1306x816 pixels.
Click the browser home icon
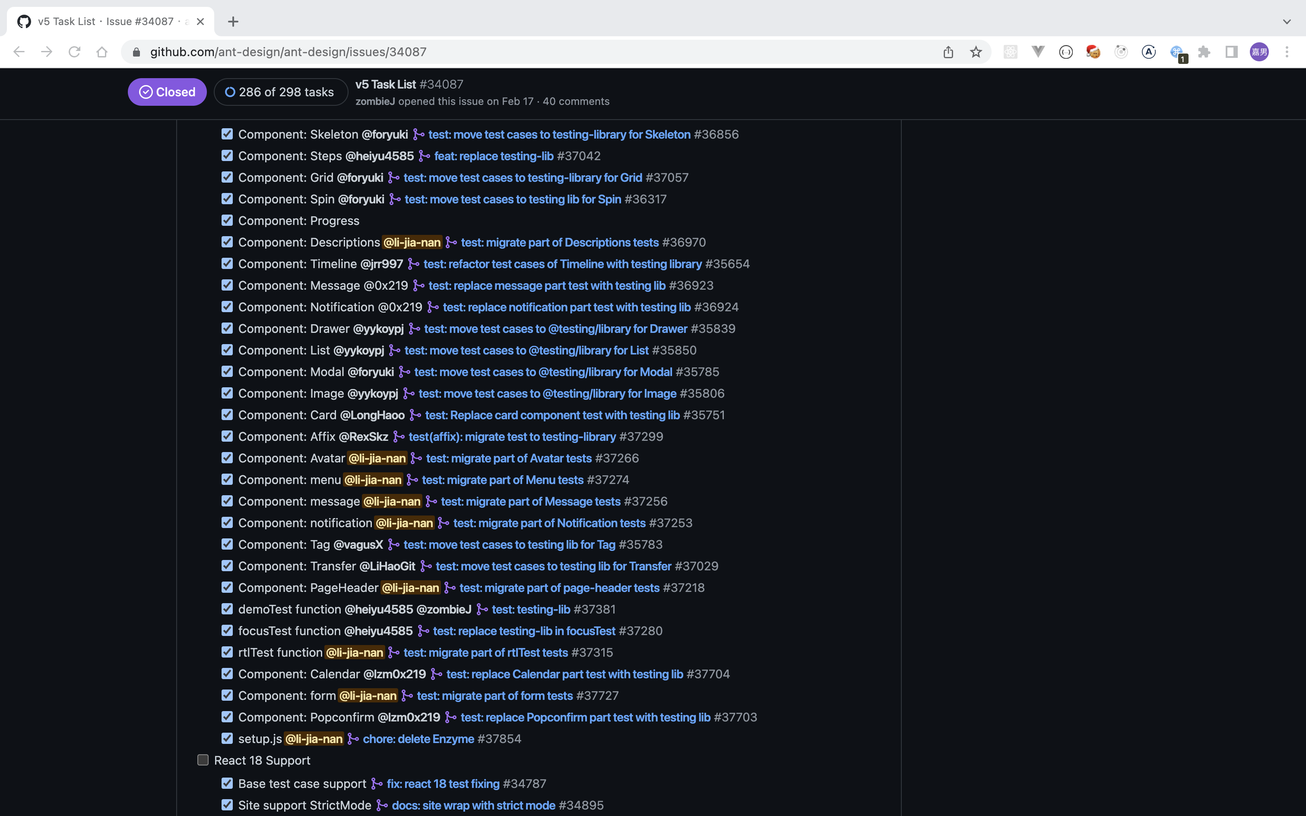[102, 52]
